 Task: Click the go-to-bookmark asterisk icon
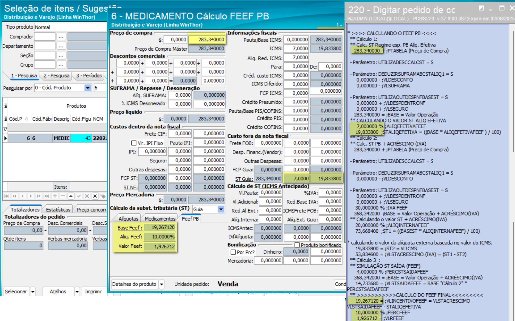click(x=103, y=196)
